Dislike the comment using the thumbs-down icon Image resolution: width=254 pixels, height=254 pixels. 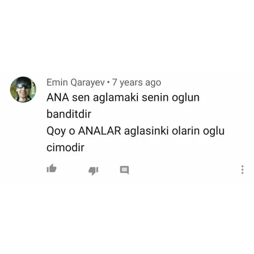[x=93, y=171]
